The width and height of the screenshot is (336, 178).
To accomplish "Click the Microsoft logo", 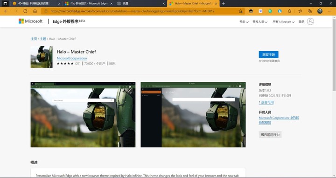I will [x=30, y=21].
